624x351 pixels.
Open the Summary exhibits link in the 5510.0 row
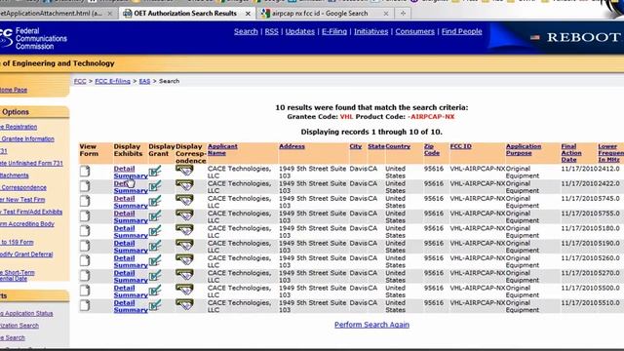click(131, 310)
